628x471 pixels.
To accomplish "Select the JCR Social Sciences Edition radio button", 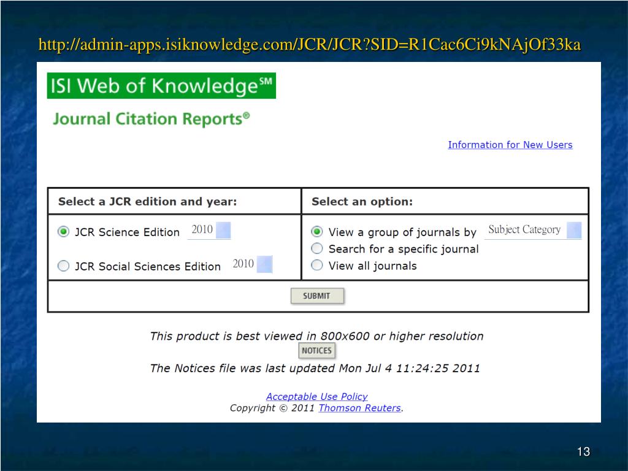I will [63, 266].
